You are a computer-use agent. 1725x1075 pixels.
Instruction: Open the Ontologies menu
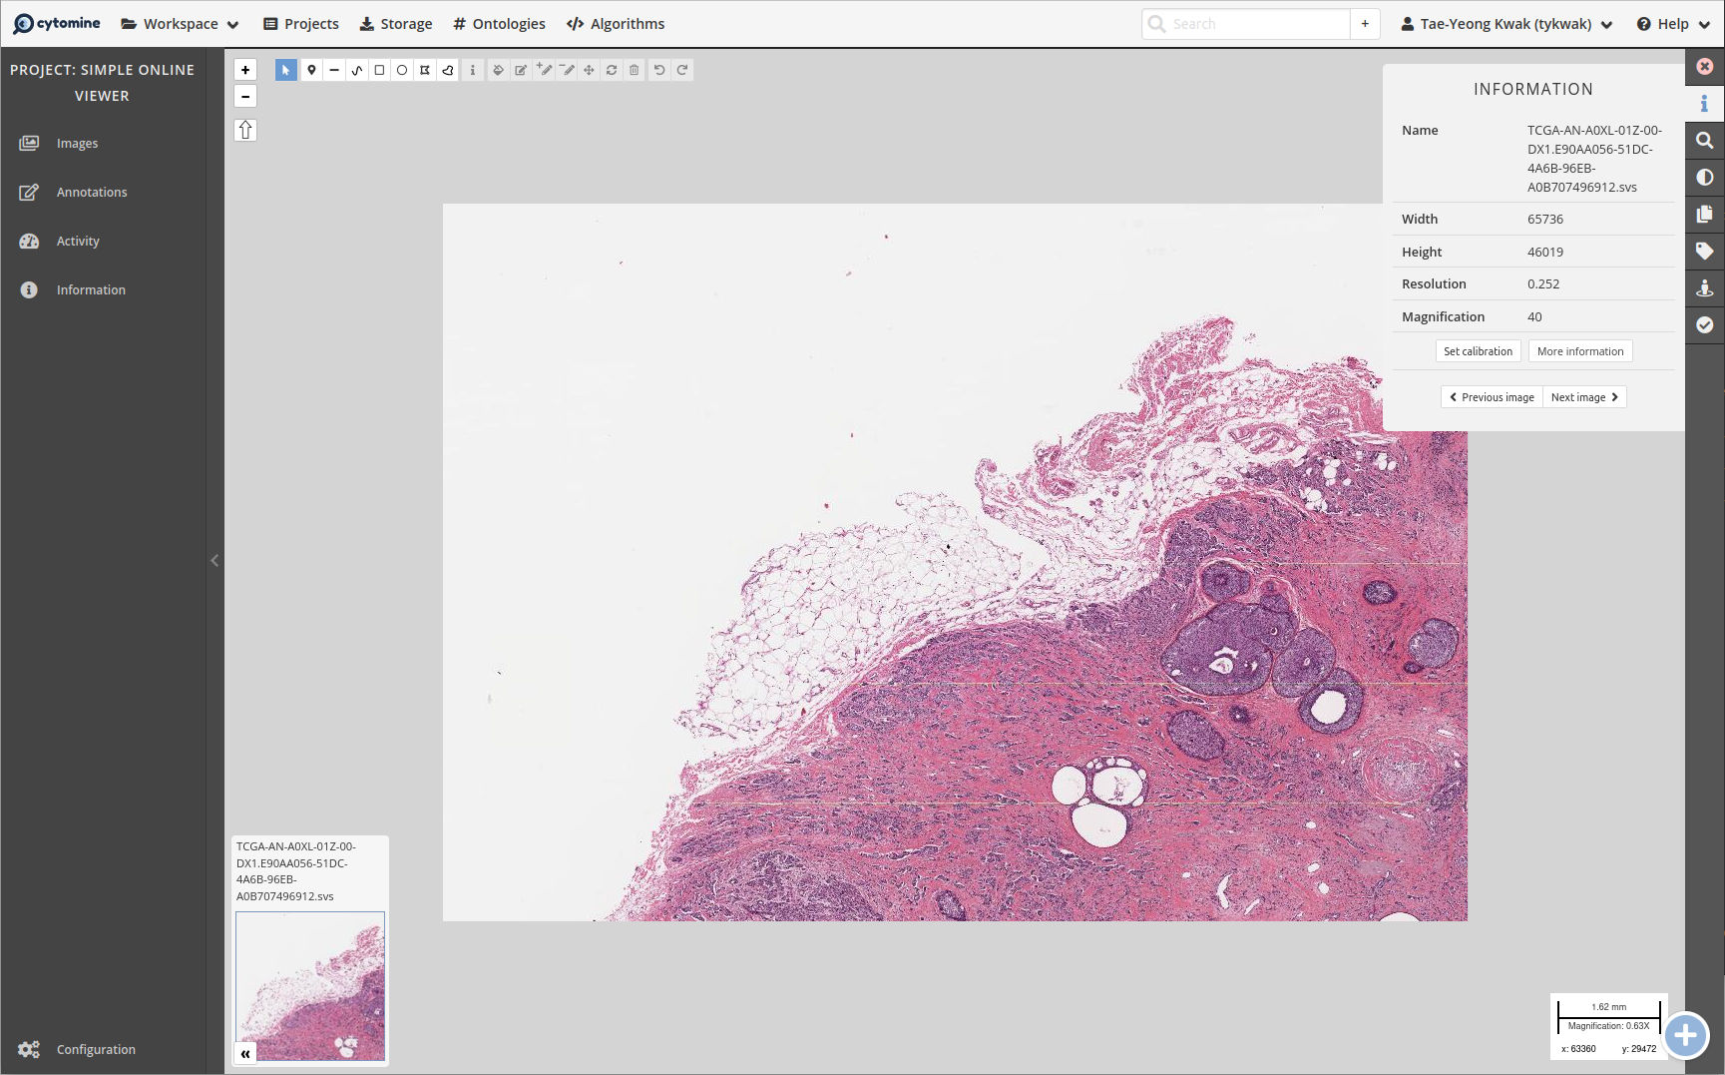tap(499, 23)
